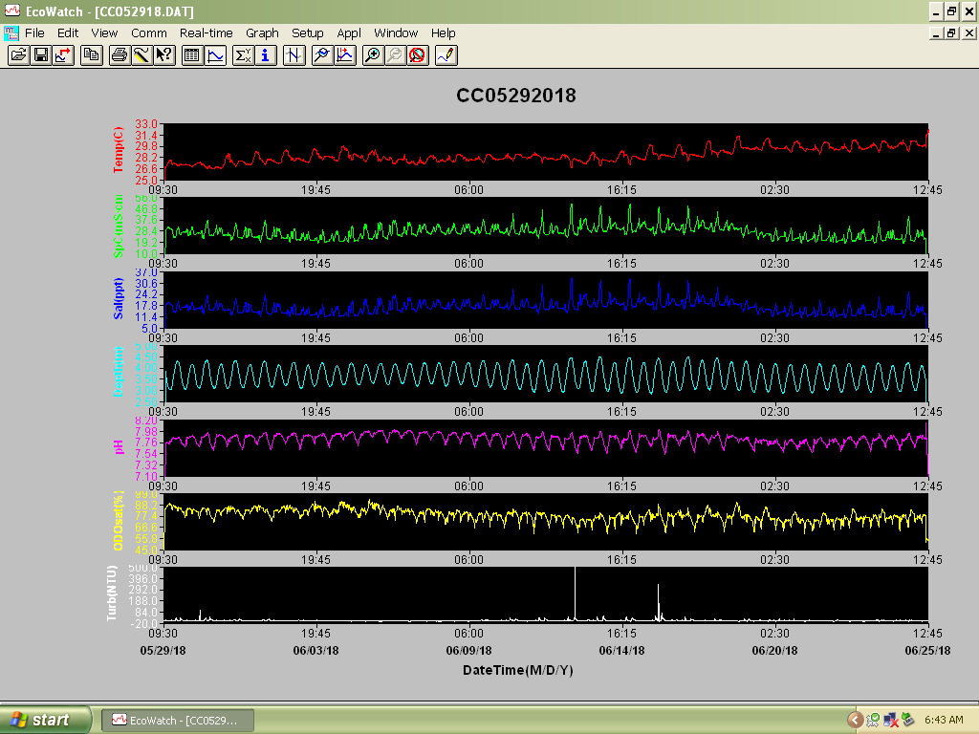Show the data table view icon
Viewport: 979px width, 734px height.
click(192, 55)
